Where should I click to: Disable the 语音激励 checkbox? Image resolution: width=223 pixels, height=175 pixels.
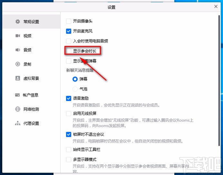click(69, 98)
